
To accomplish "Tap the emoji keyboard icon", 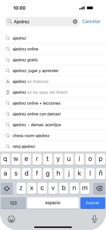I will [x=11, y=219].
